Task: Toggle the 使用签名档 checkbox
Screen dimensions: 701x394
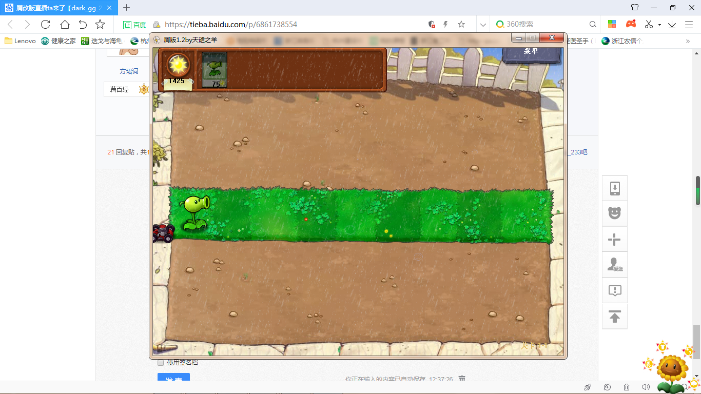Action: (x=161, y=363)
